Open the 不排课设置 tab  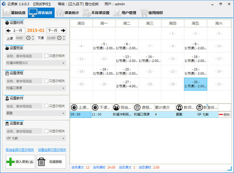pos(97,12)
